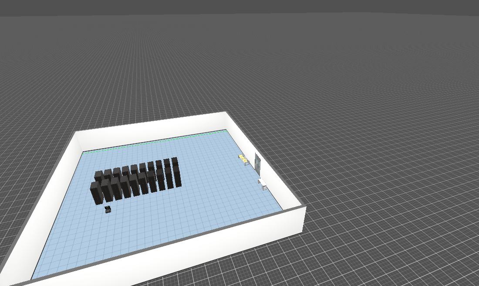Viewport: 479px width, 286px height.
Task: Pick the small dark object below the racks
Action: tap(108, 210)
